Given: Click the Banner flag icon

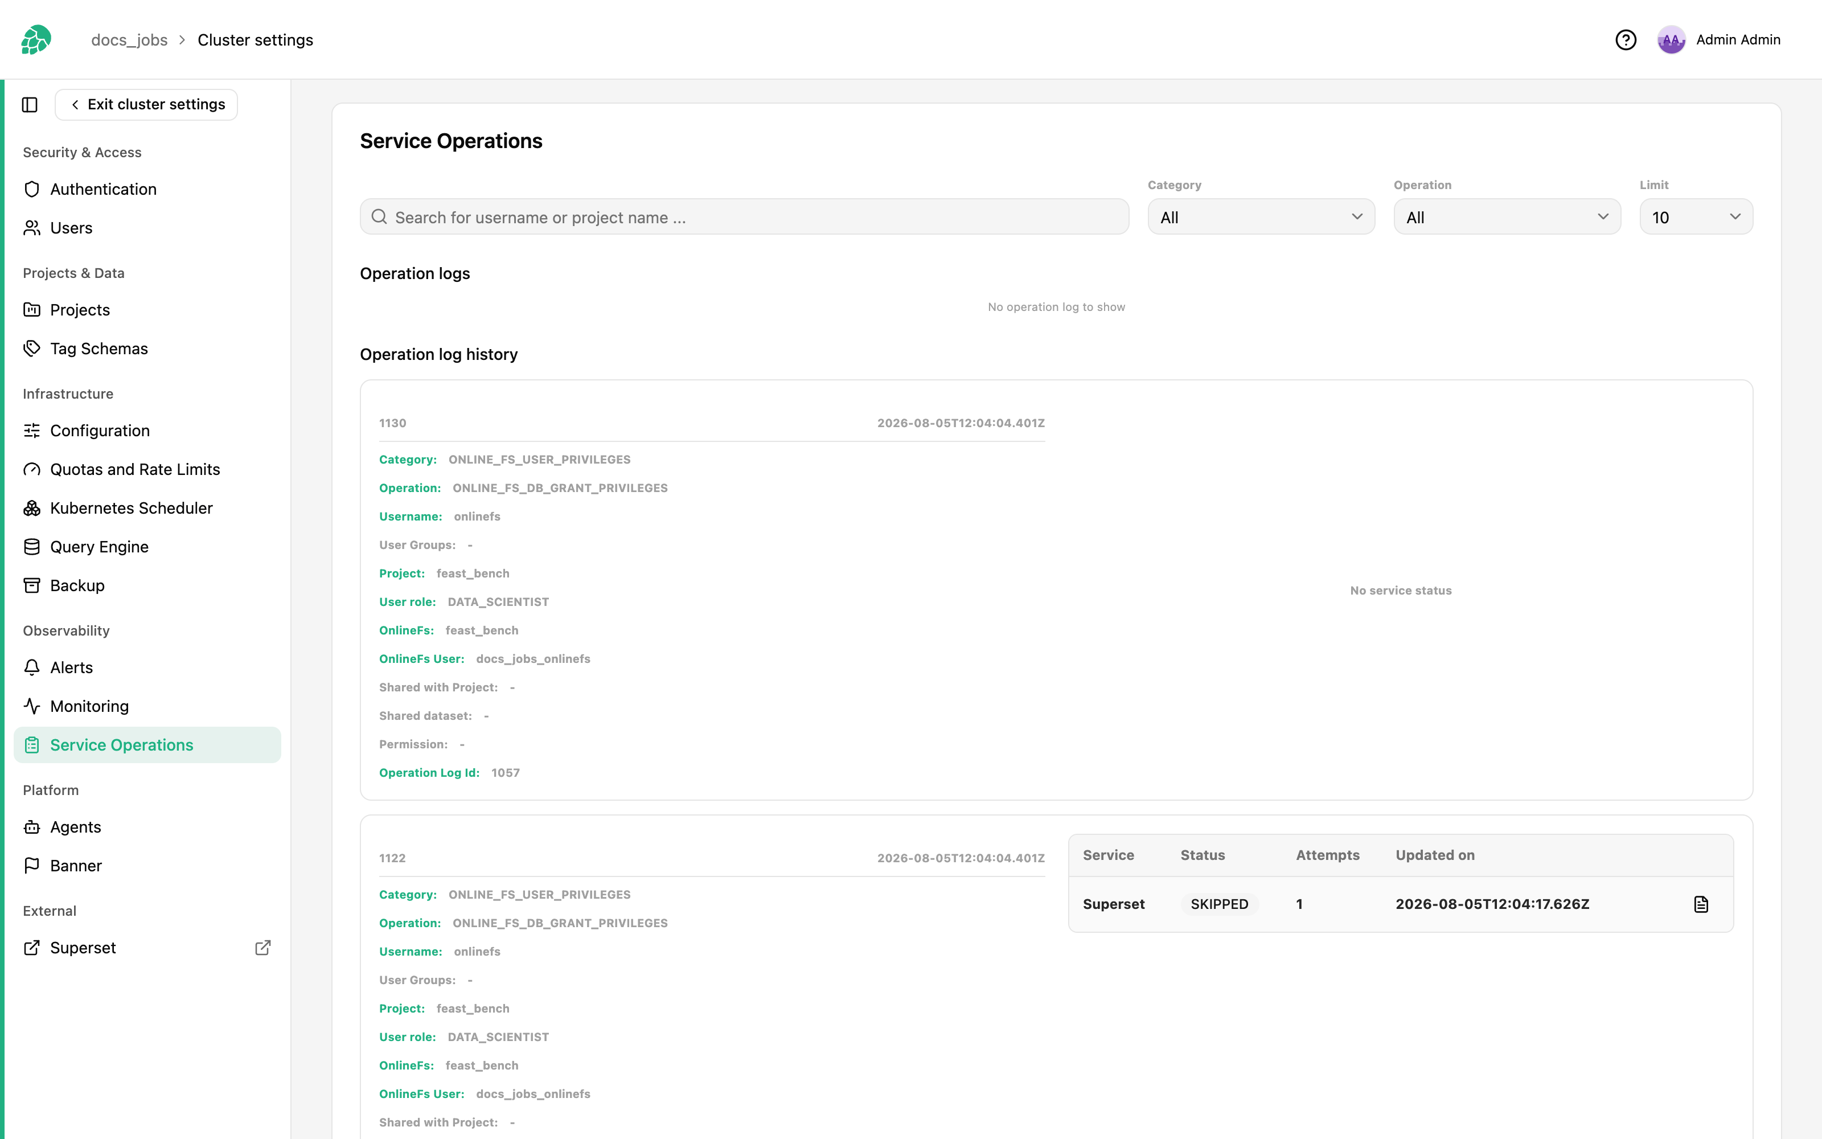Looking at the screenshot, I should [x=32, y=866].
